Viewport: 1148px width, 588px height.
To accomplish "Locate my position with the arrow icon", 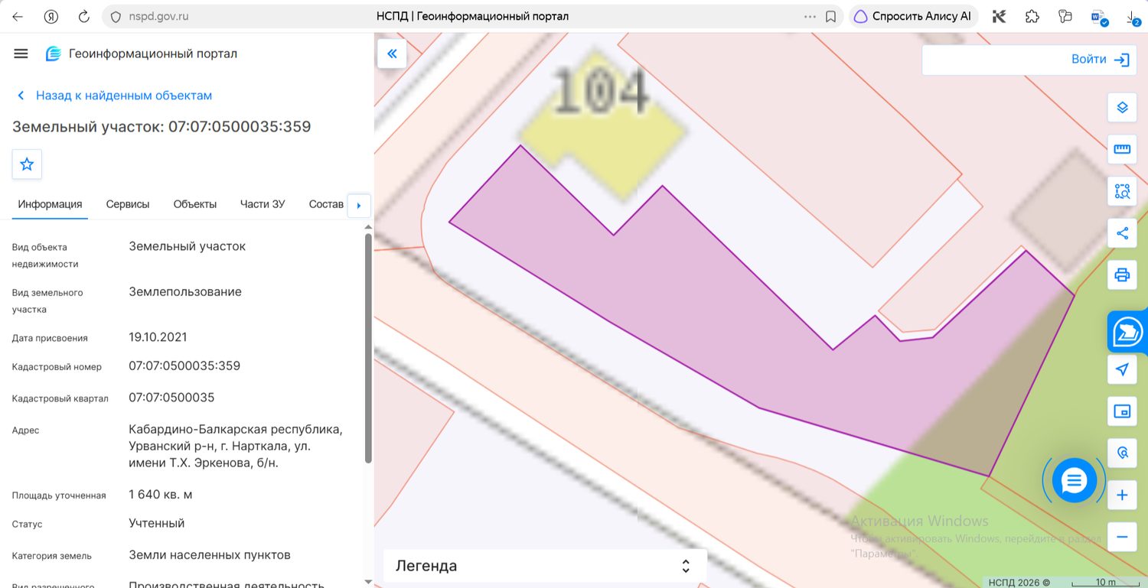I will point(1122,370).
